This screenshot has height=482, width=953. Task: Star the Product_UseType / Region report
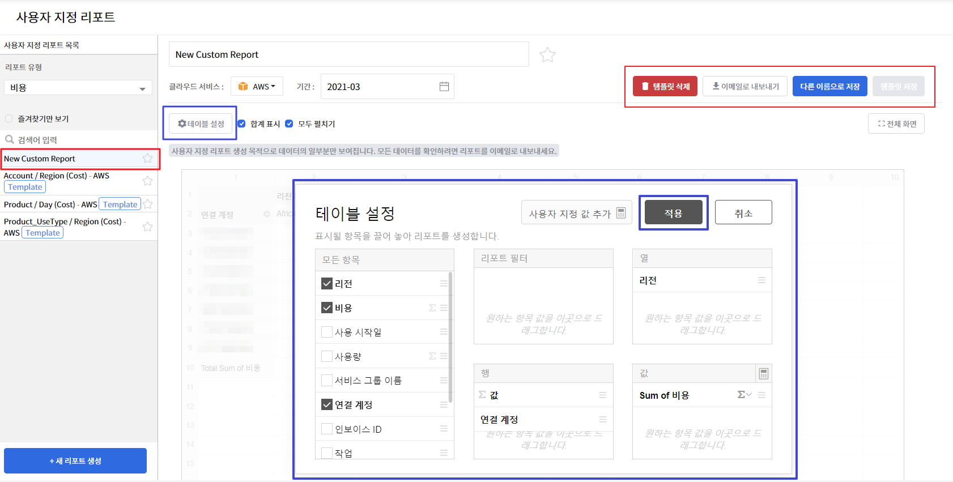(x=147, y=227)
